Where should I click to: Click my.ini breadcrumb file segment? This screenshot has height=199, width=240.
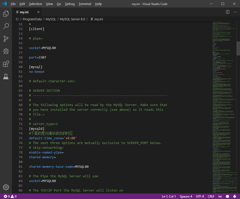tap(97, 19)
